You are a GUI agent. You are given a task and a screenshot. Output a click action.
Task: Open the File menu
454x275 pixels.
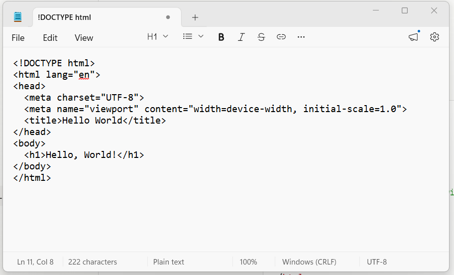pos(18,38)
